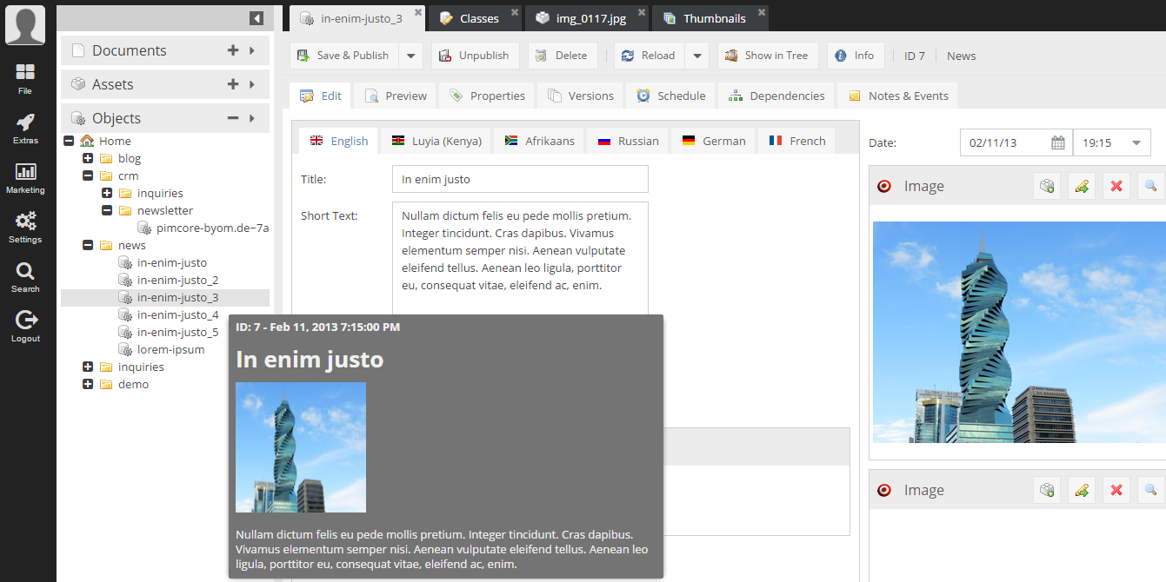
Task: Click the Unpublish button
Action: point(475,56)
